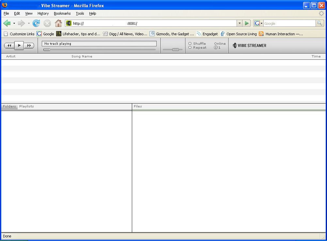Close the Firefox window

point(321,5)
